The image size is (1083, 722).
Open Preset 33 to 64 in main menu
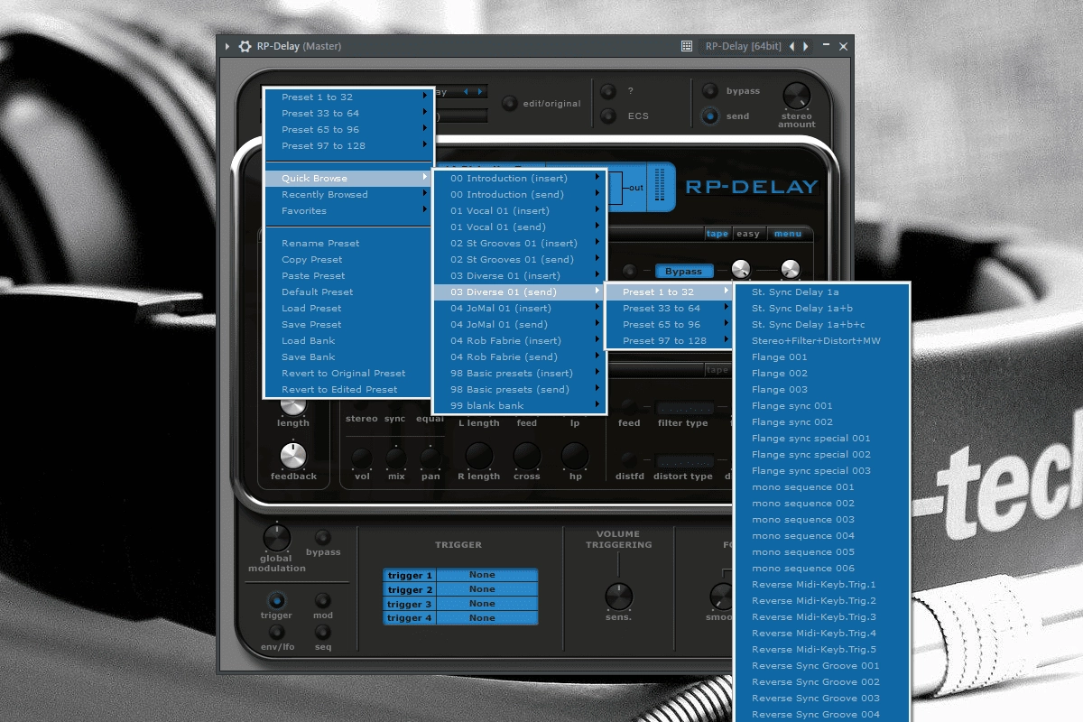[x=348, y=113]
